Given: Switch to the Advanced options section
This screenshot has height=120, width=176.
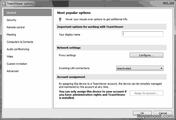Looking at the screenshot, I should pos(13,71).
